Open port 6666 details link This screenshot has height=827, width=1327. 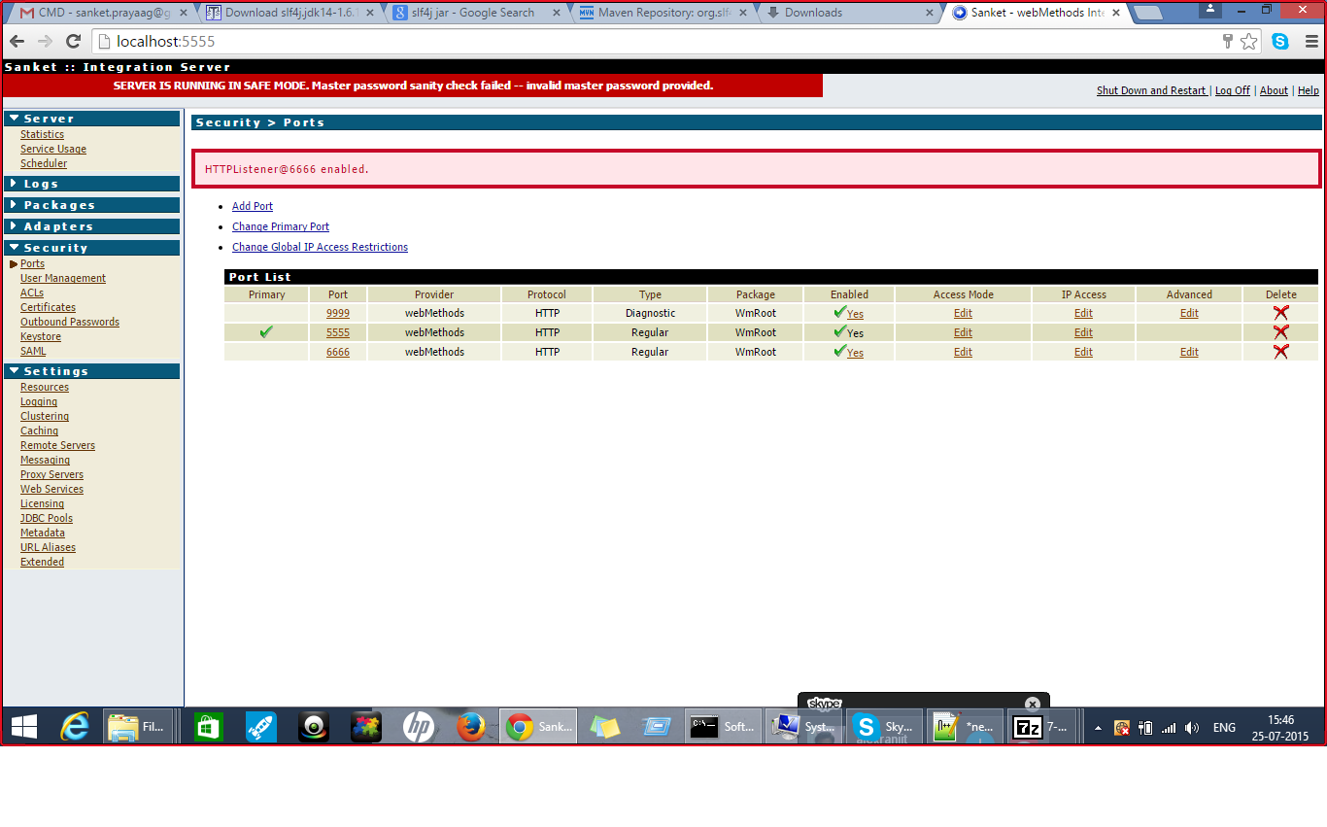[x=338, y=352]
